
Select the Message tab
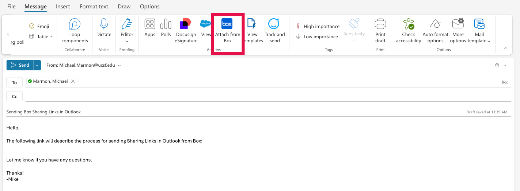click(35, 7)
